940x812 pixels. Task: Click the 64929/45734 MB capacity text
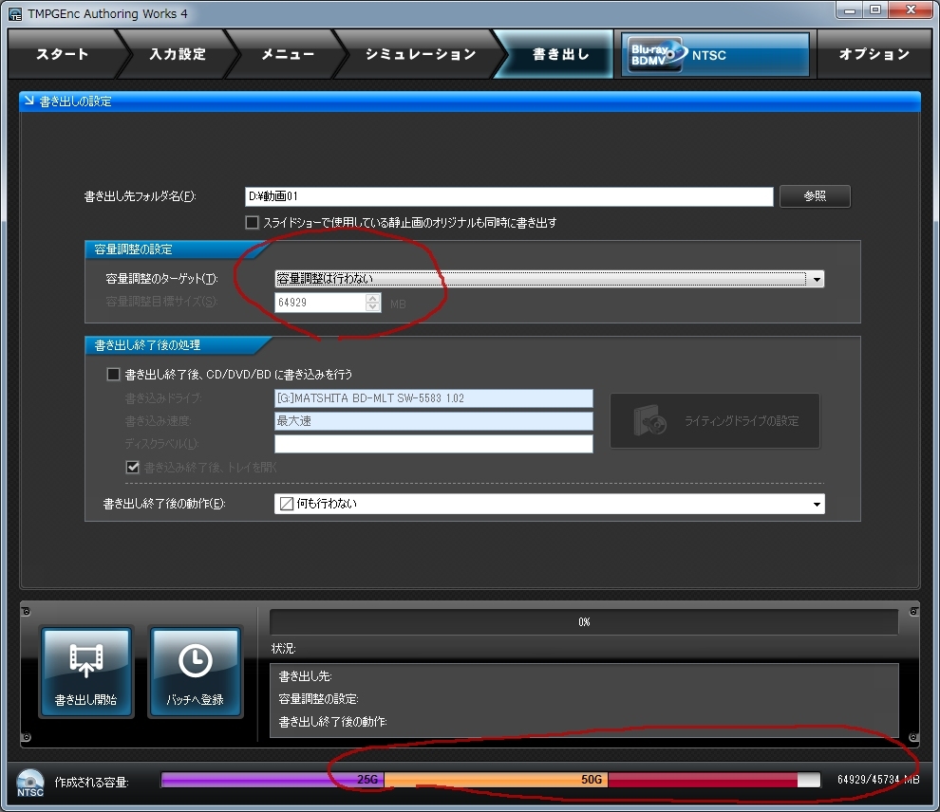click(877, 780)
